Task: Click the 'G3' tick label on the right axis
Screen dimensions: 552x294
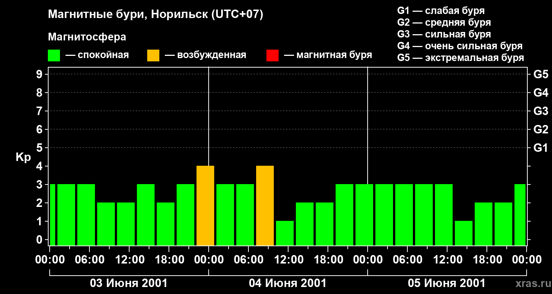Action: tap(541, 111)
